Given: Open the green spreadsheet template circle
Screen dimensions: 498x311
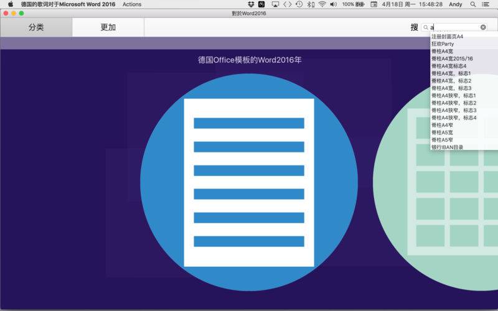Looking at the screenshot, I should coord(435,182).
